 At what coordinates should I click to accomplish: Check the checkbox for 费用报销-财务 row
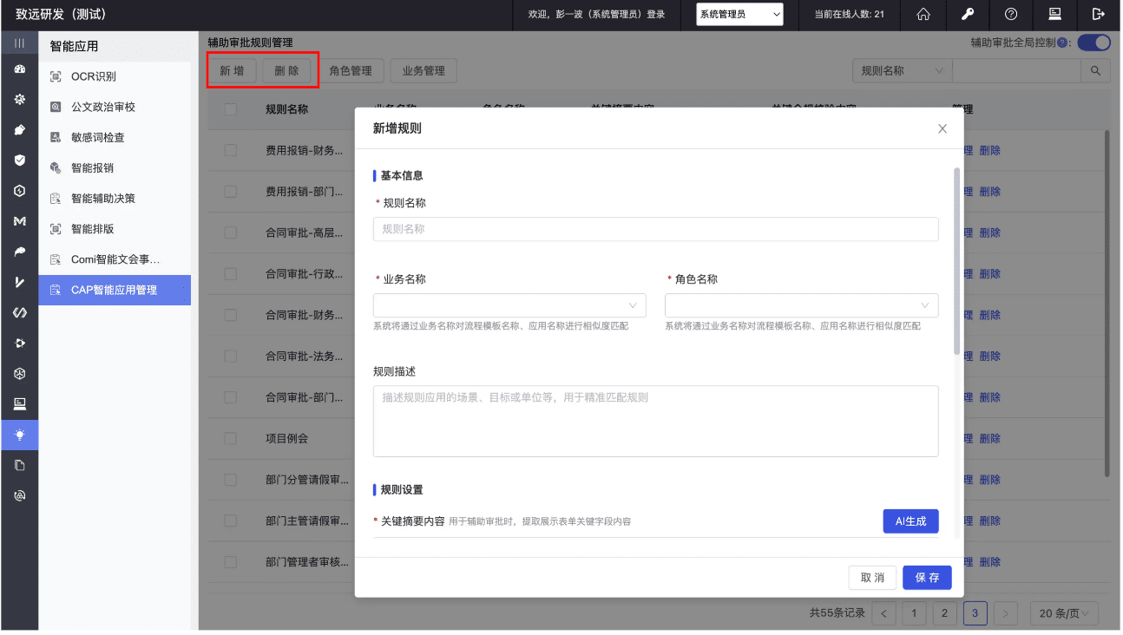[230, 150]
